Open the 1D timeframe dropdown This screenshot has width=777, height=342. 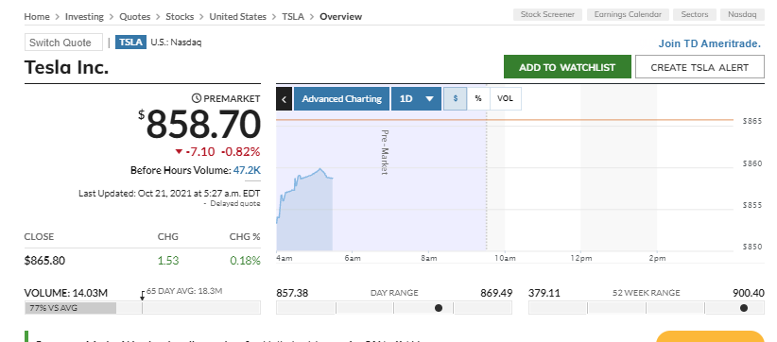[x=416, y=98]
